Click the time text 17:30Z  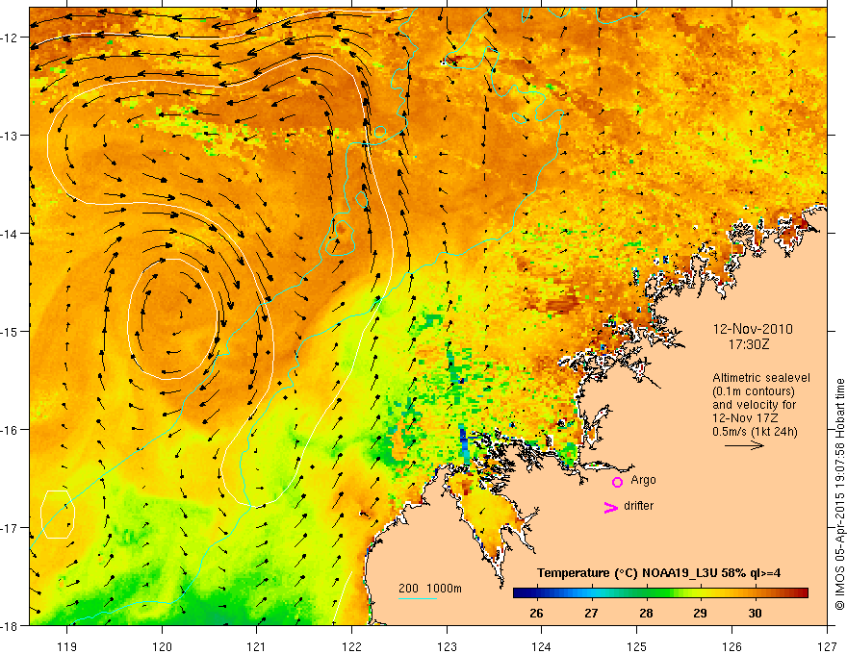coord(748,343)
